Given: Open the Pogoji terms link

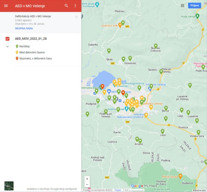Looking at the screenshot, I should [118, 190].
